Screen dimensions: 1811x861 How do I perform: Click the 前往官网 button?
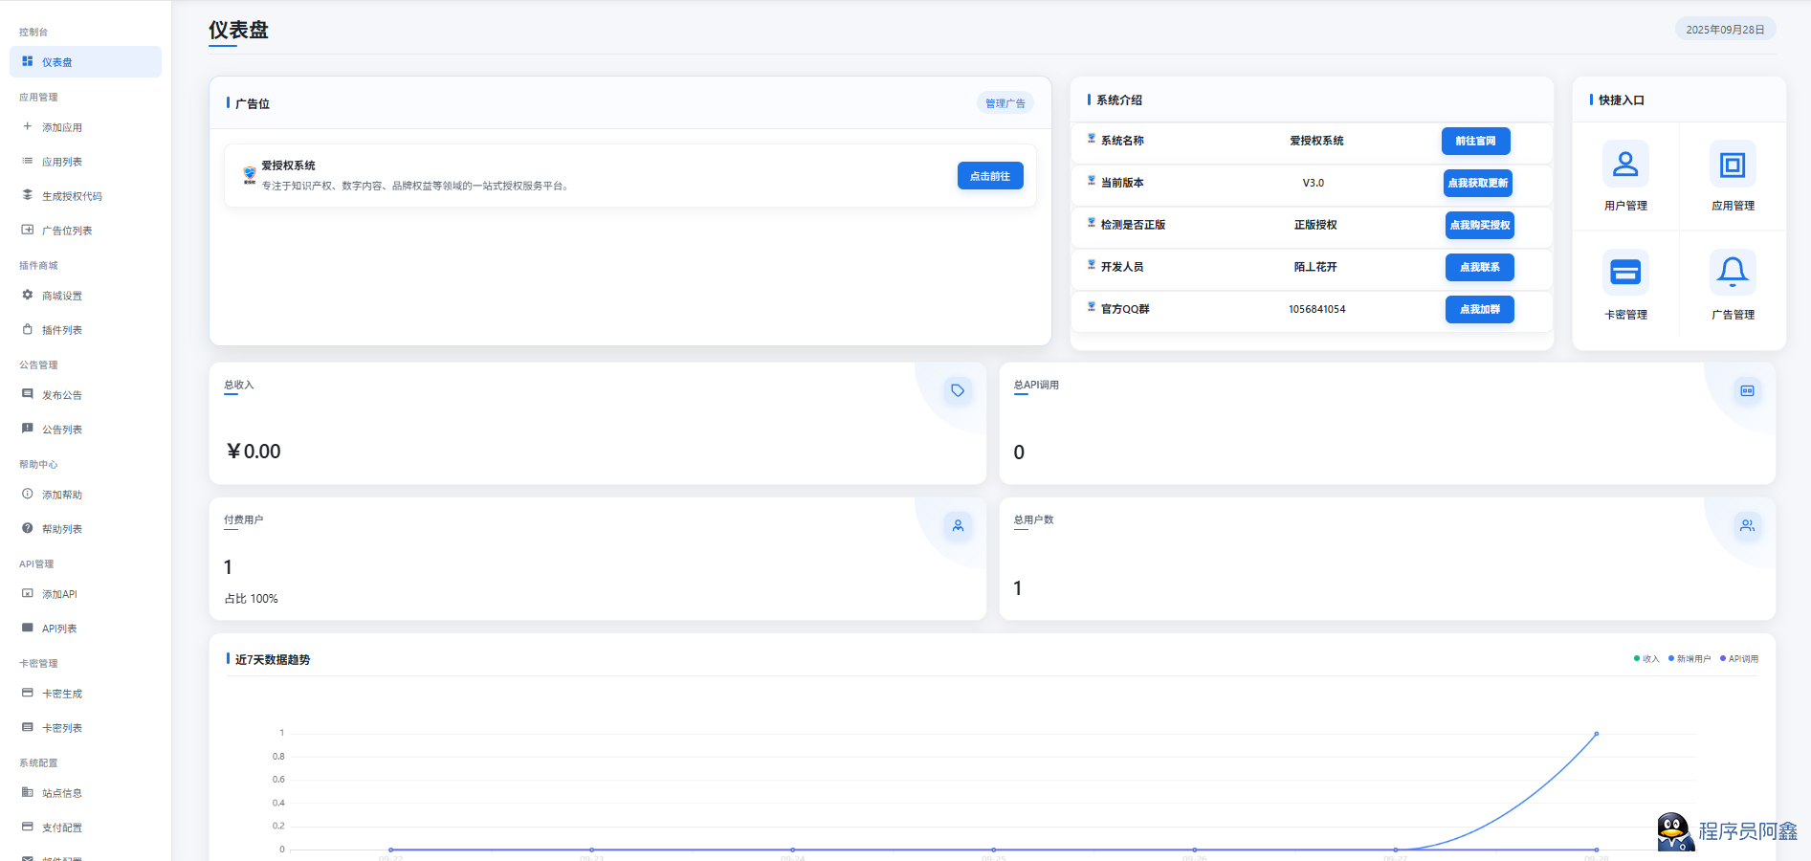pos(1475,141)
